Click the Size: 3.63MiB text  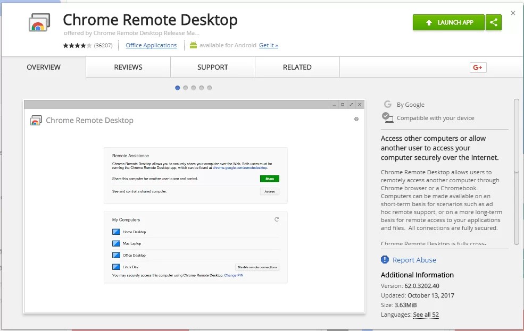coord(398,305)
